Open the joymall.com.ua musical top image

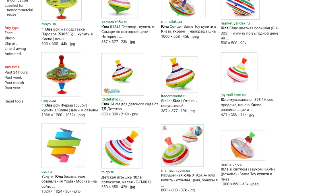pos(239,72)
